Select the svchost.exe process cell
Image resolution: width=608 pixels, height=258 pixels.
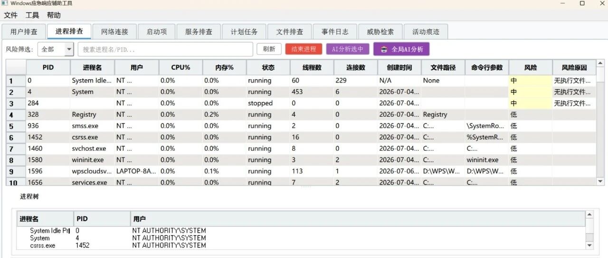point(92,148)
